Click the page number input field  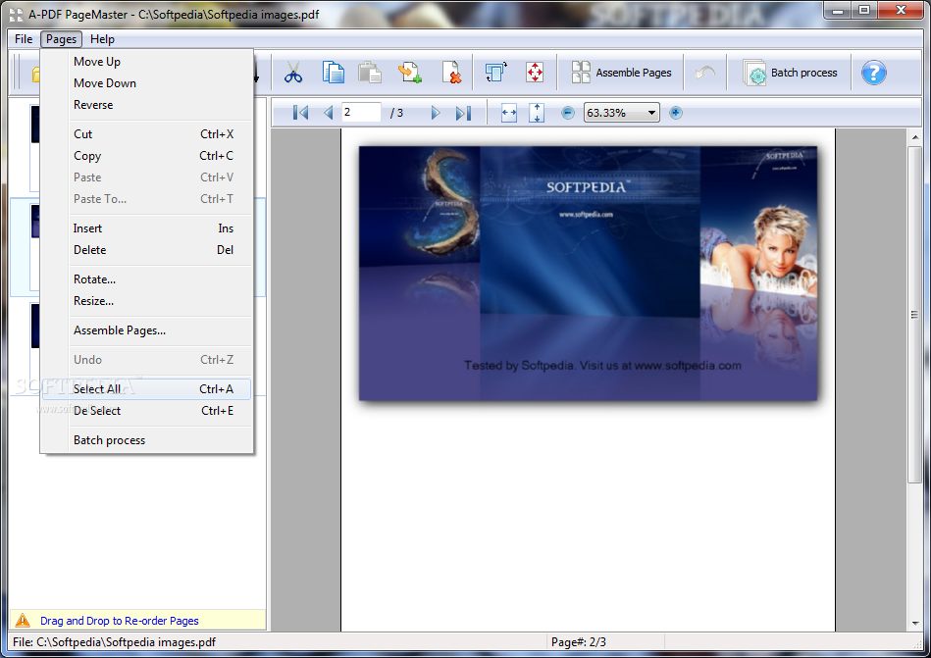click(x=361, y=112)
